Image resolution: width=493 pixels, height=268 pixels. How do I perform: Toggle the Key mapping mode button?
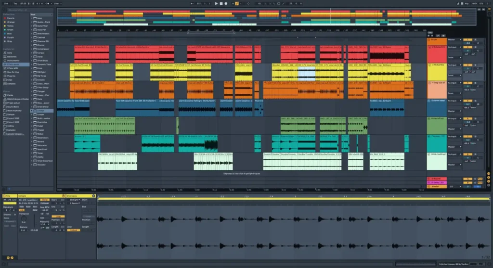tap(467, 3)
